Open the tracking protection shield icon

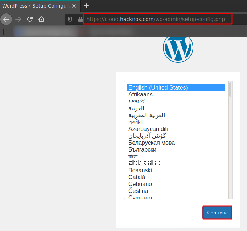[x=70, y=19]
